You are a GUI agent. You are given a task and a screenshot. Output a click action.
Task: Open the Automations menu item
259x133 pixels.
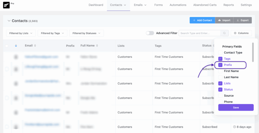178,5
